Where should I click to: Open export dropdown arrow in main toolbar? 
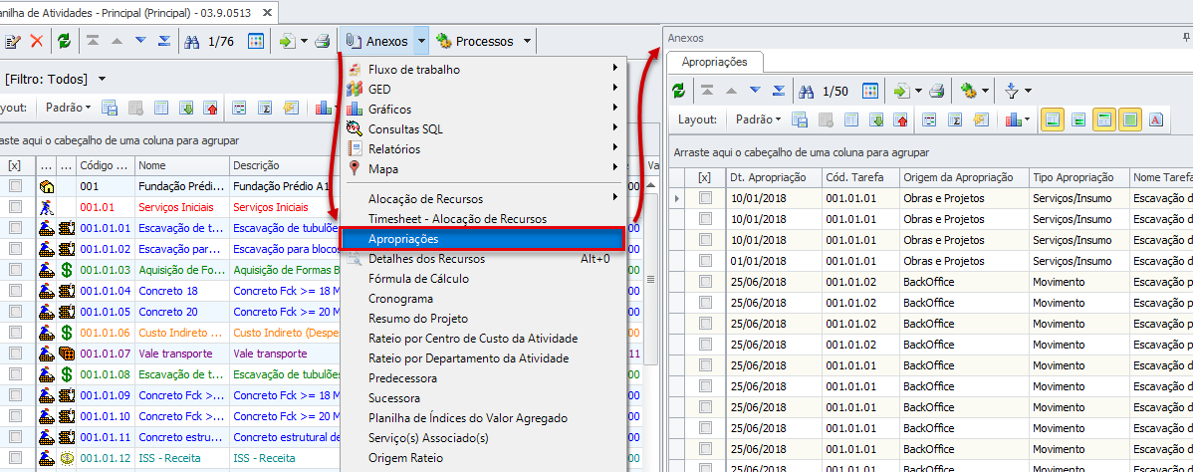305,41
